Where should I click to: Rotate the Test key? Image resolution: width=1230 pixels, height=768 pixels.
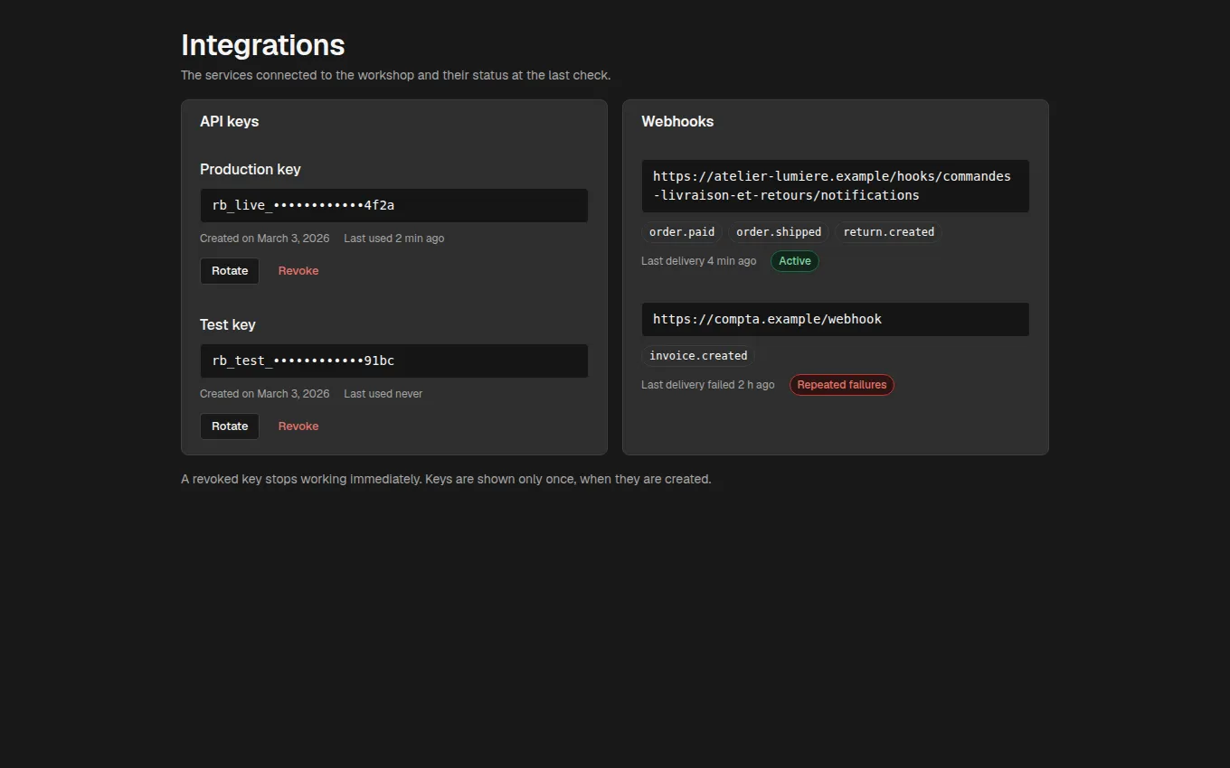pyautogui.click(x=230, y=426)
